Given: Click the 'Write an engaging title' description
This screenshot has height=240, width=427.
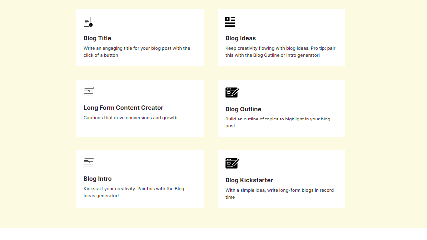Looking at the screenshot, I should (137, 52).
